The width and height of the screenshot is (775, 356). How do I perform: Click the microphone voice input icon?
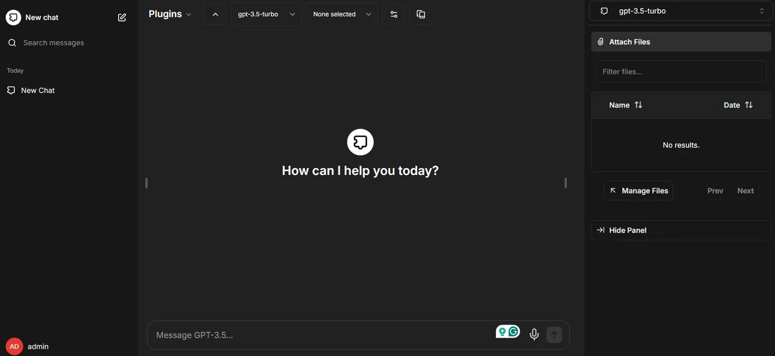tap(534, 335)
